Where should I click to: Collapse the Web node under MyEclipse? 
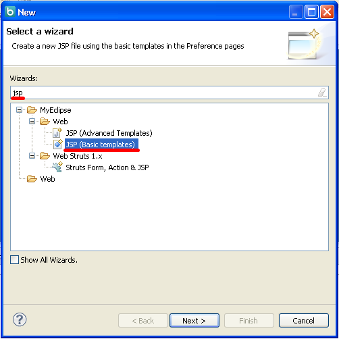click(x=32, y=122)
